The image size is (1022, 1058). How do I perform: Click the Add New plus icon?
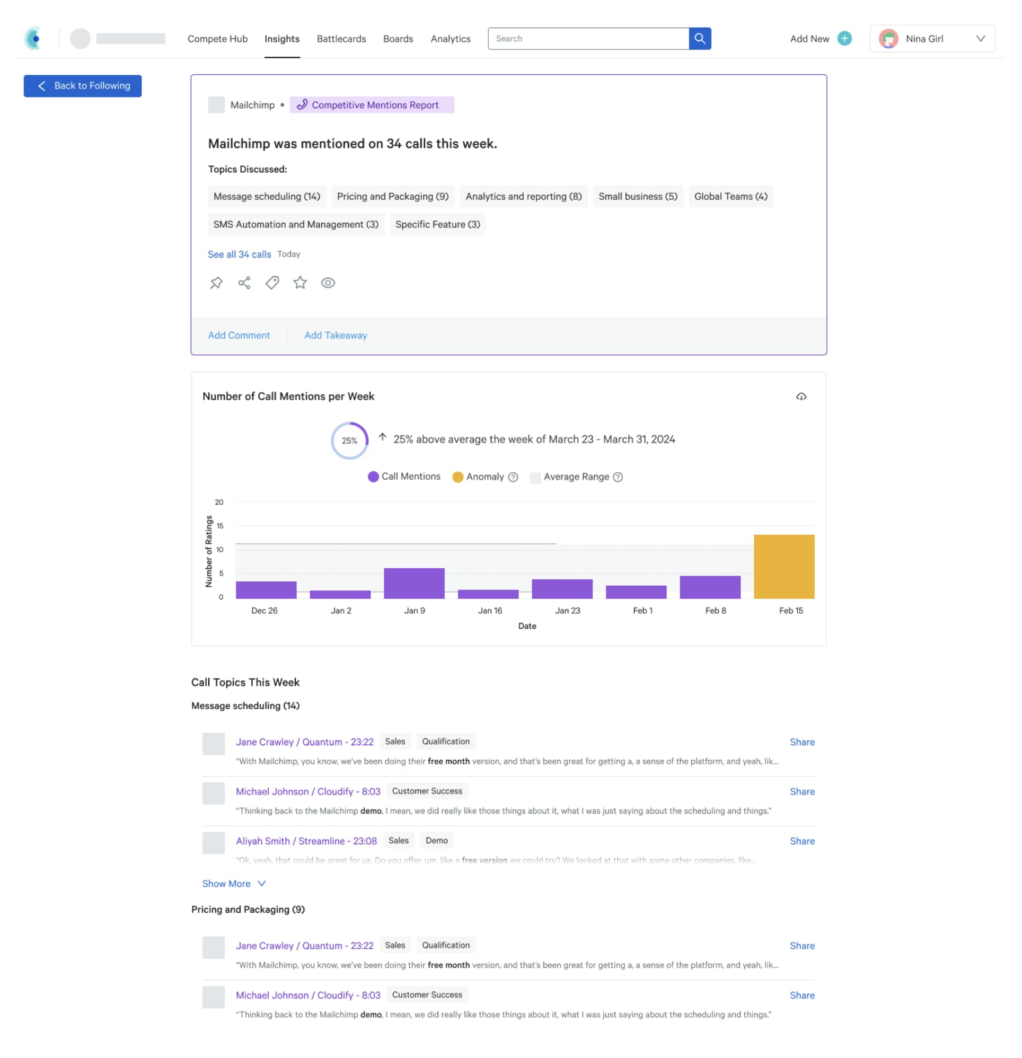844,39
